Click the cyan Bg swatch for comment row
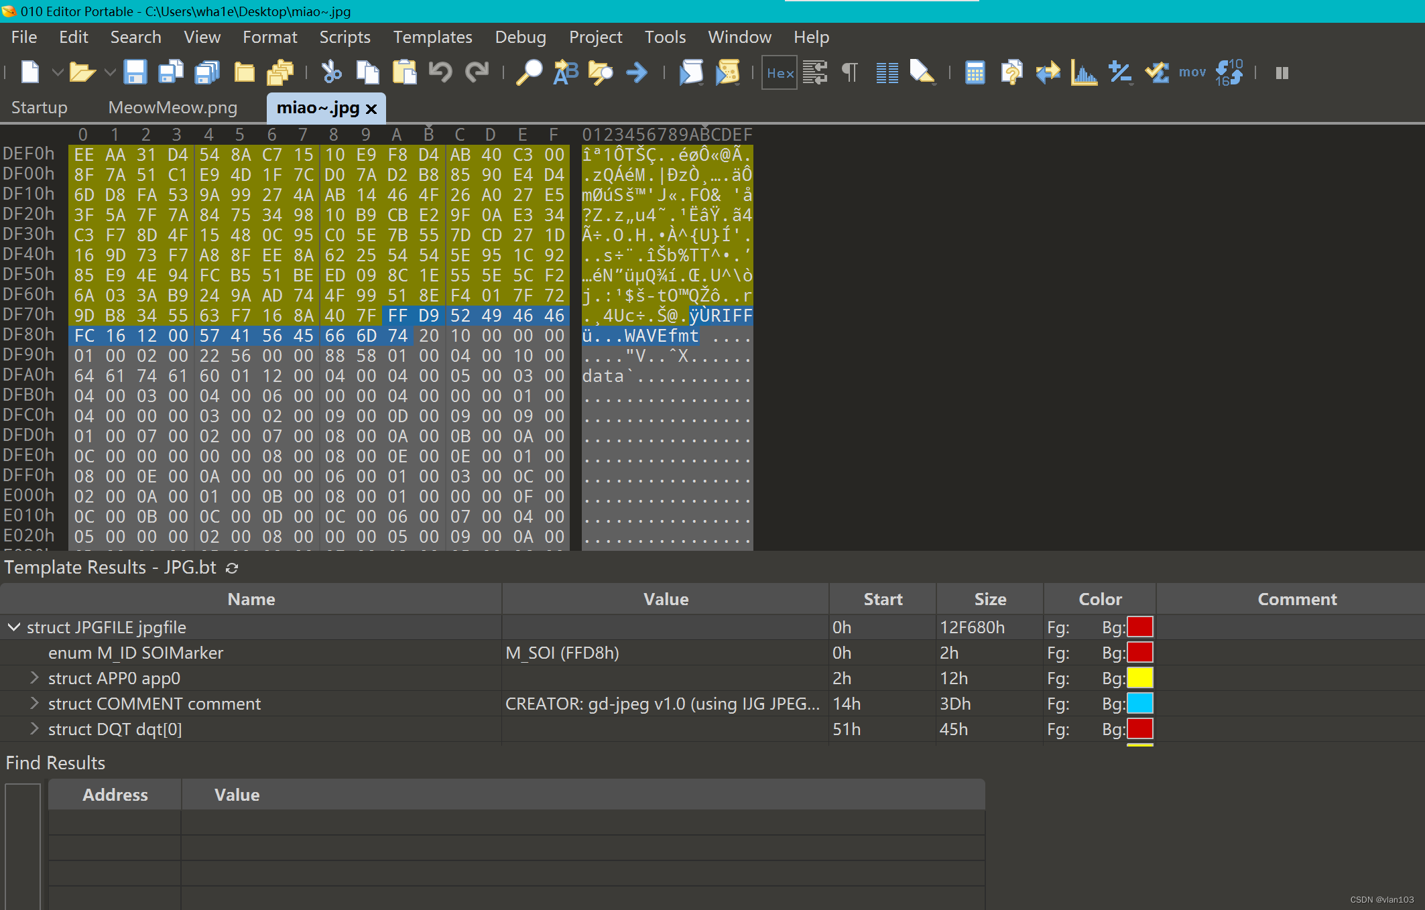Image resolution: width=1425 pixels, height=910 pixels. (x=1139, y=704)
